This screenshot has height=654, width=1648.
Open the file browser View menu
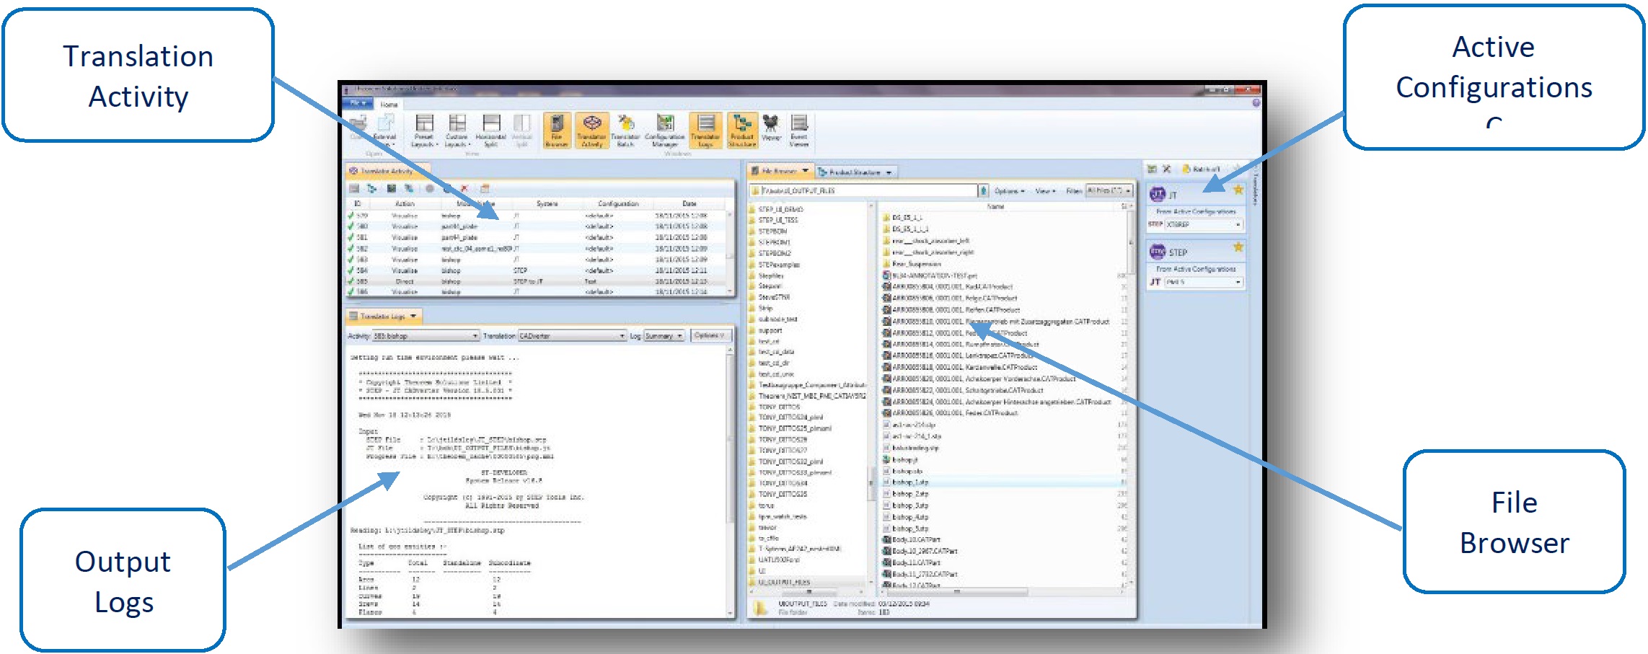[1045, 191]
